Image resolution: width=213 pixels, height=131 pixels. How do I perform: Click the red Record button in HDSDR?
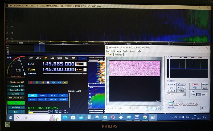[31, 82]
